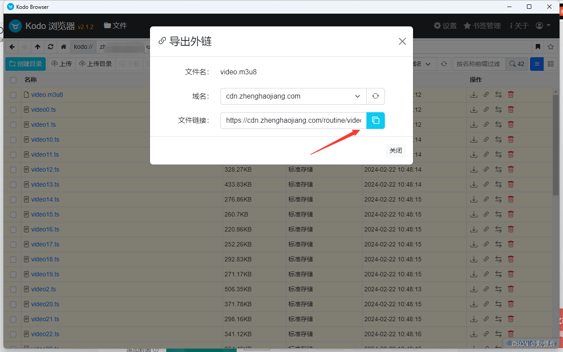
Task: Click the Kodo 浏览器 logo title
Action: 51,26
